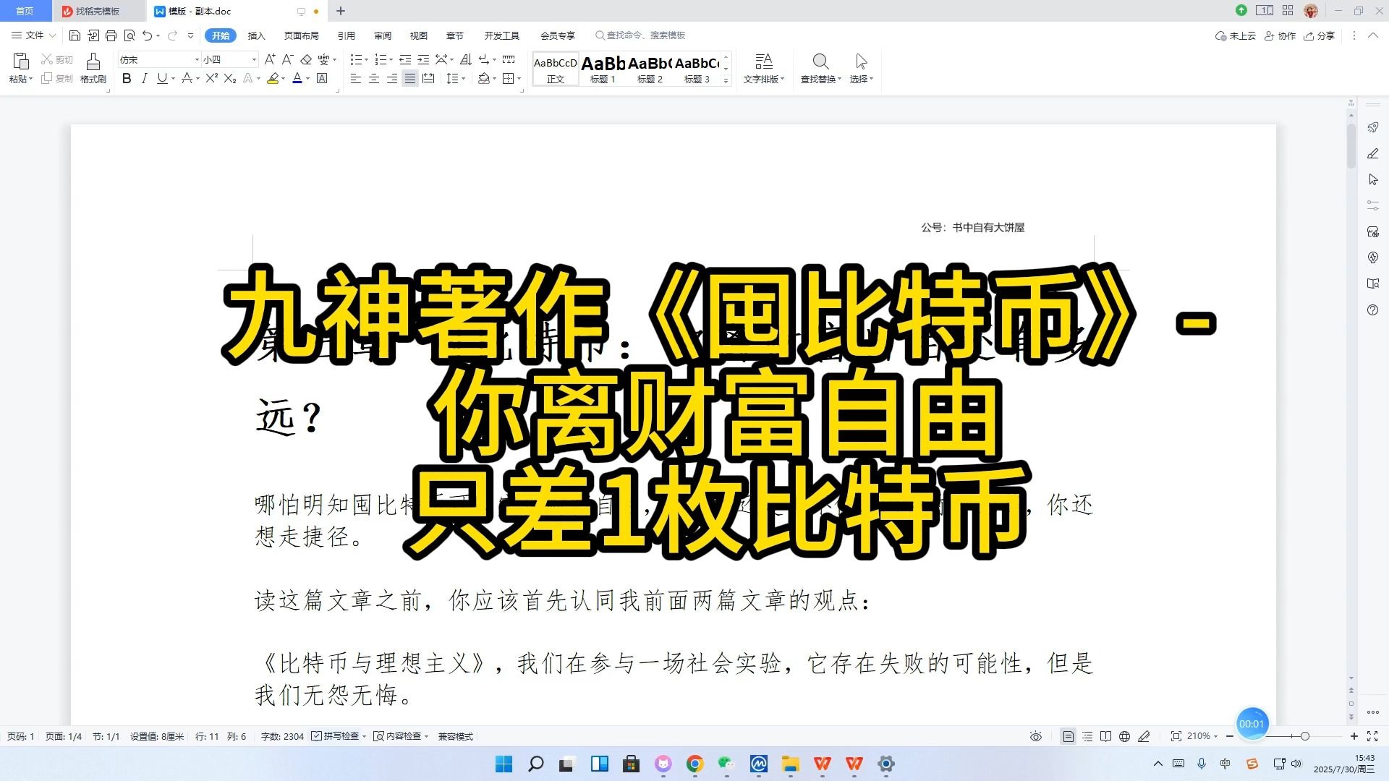Switch to the Insert (插入) tab
Image resolution: width=1389 pixels, height=781 pixels.
(256, 35)
